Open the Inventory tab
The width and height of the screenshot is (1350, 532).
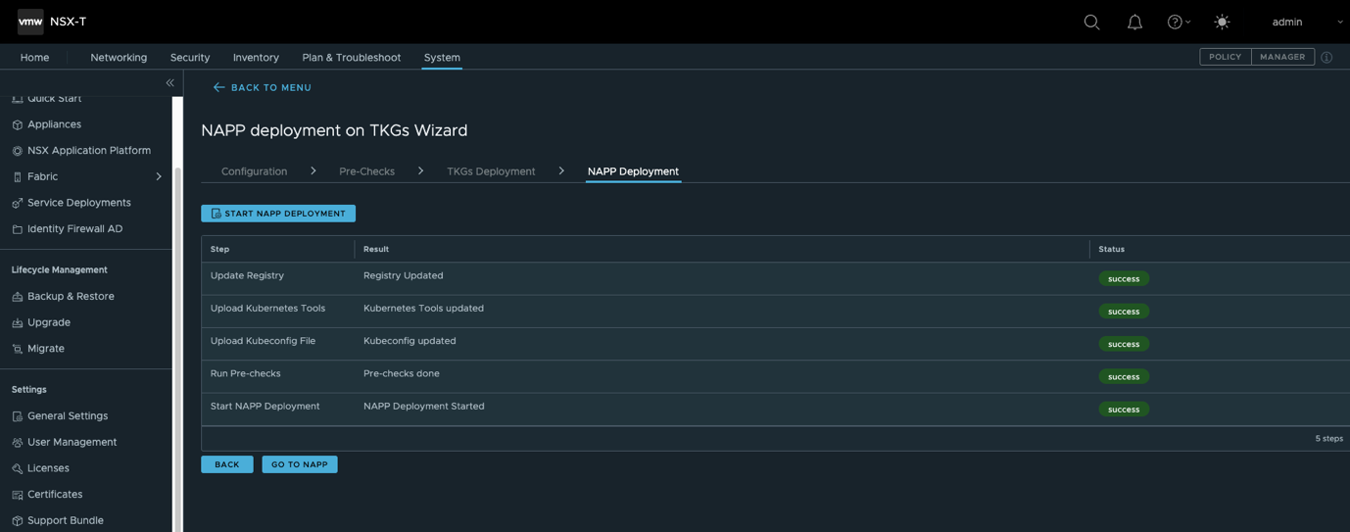[x=256, y=58]
